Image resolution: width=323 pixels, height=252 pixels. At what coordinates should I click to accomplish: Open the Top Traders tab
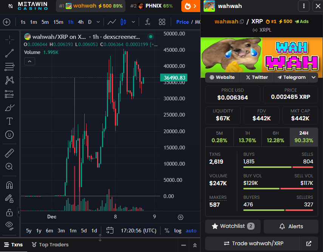[50, 244]
